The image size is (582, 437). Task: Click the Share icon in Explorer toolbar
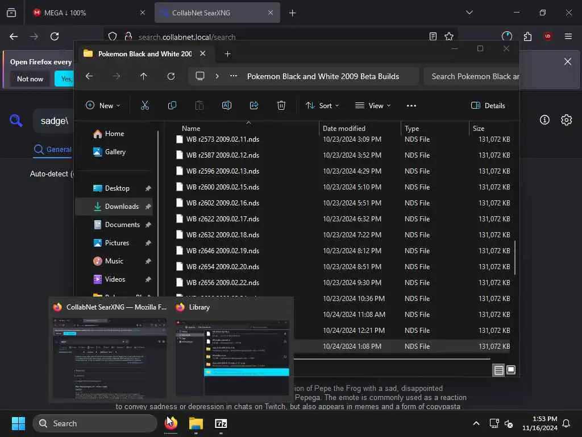click(x=254, y=105)
